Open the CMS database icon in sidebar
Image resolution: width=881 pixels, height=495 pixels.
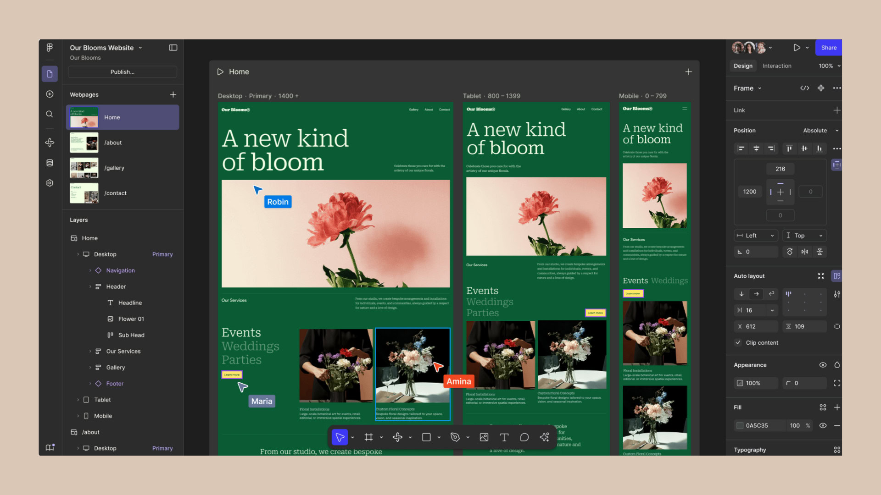(x=50, y=163)
